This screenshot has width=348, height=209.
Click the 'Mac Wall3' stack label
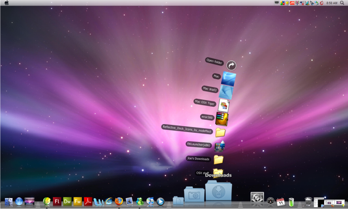click(210, 89)
